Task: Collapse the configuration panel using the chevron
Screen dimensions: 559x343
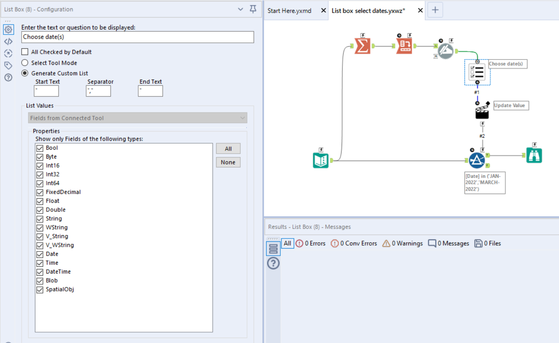Action: [x=240, y=9]
